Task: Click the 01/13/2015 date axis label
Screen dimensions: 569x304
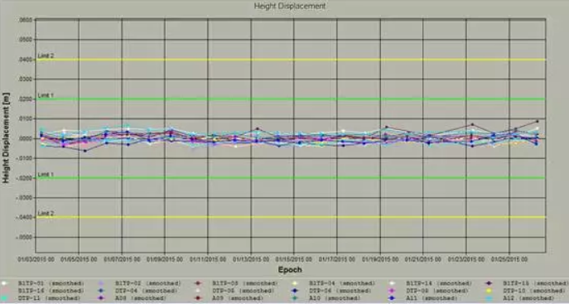Action: click(x=251, y=259)
